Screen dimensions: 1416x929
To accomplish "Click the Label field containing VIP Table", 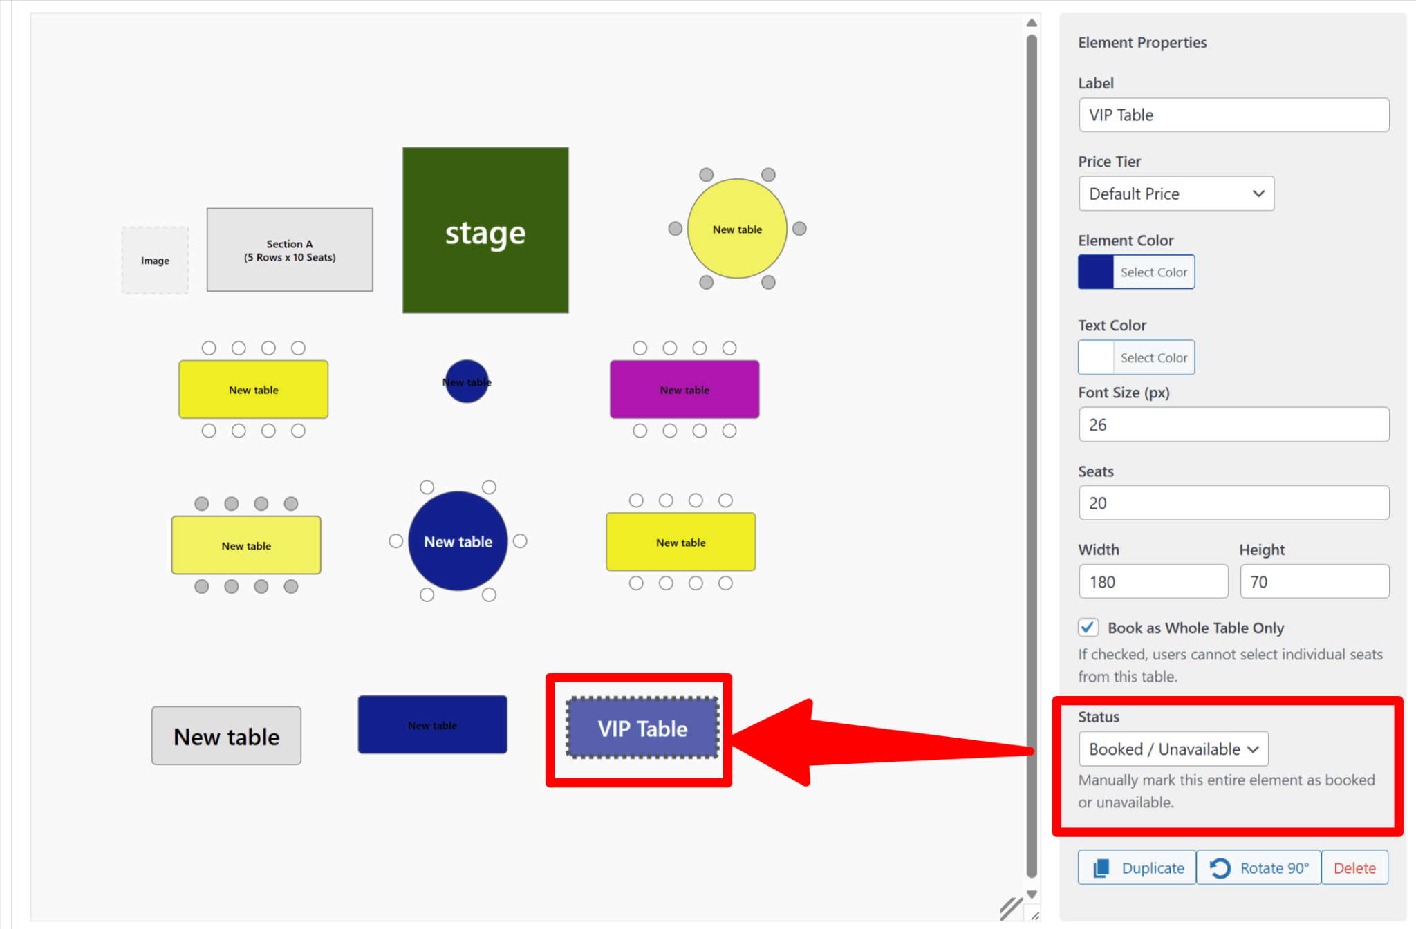I will 1233,115.
